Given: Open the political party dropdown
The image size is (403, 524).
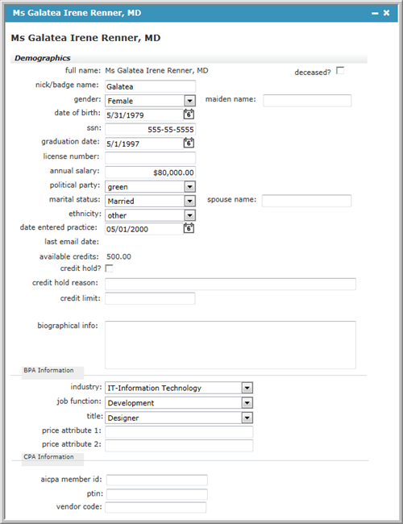Looking at the screenshot, I should click(x=189, y=186).
